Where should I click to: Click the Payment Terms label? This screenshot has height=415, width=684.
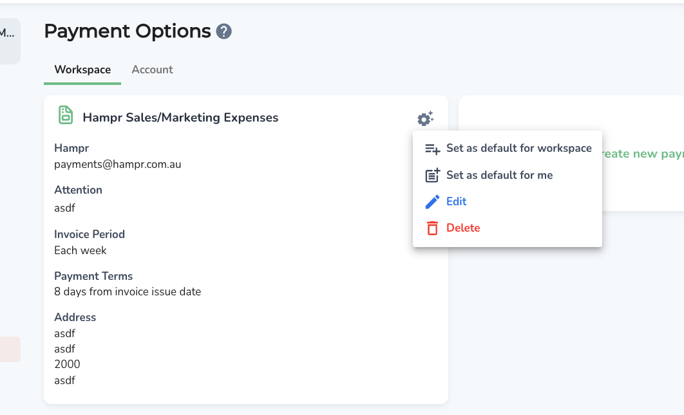[93, 277]
